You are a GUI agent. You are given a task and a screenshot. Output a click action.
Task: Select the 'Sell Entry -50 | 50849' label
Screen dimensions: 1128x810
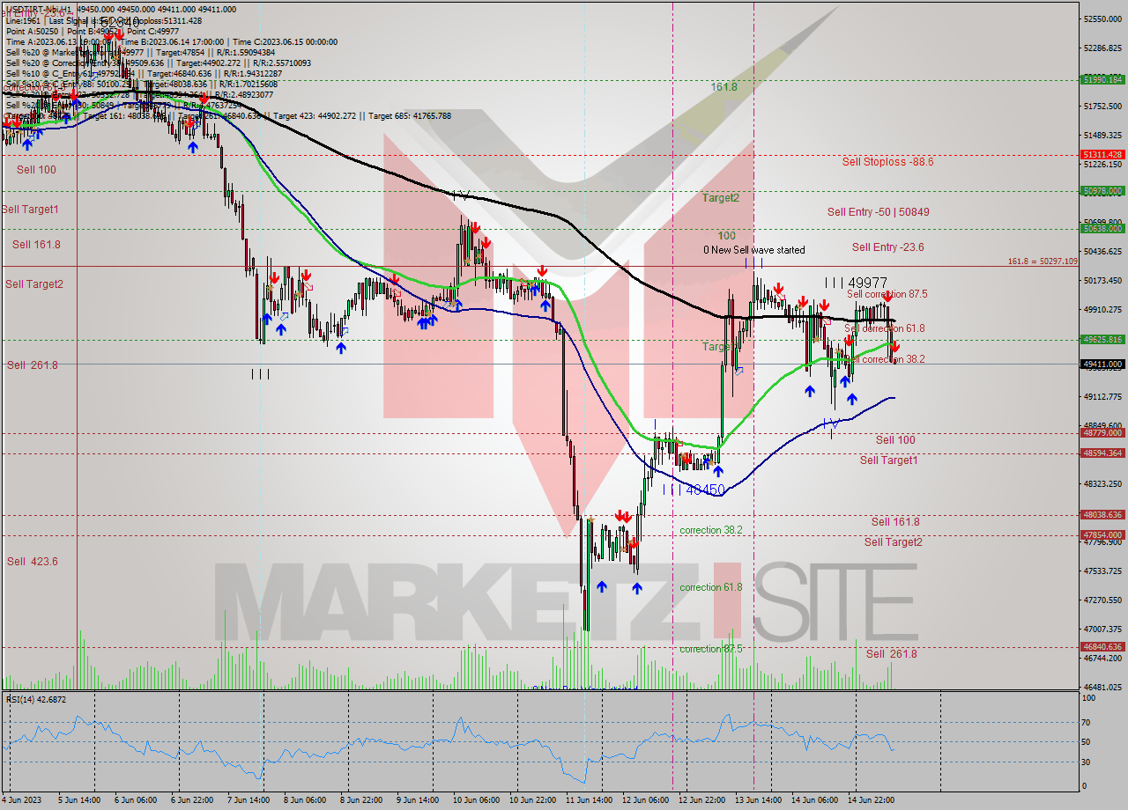tap(878, 212)
